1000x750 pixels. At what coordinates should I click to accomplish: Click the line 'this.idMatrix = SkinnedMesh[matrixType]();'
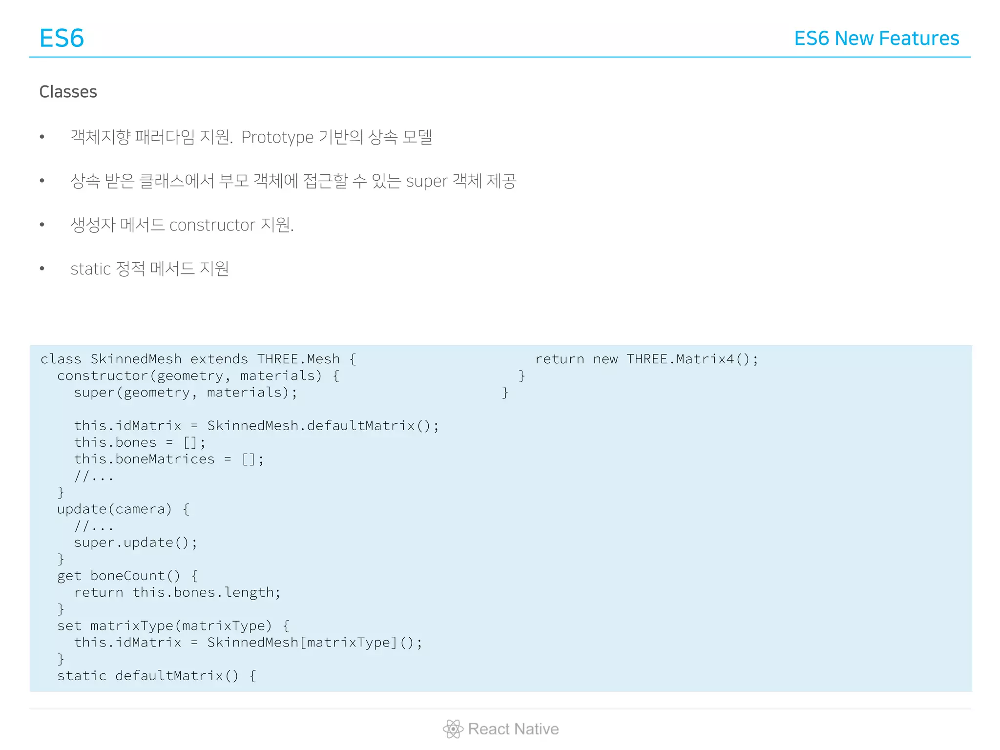pyautogui.click(x=248, y=643)
